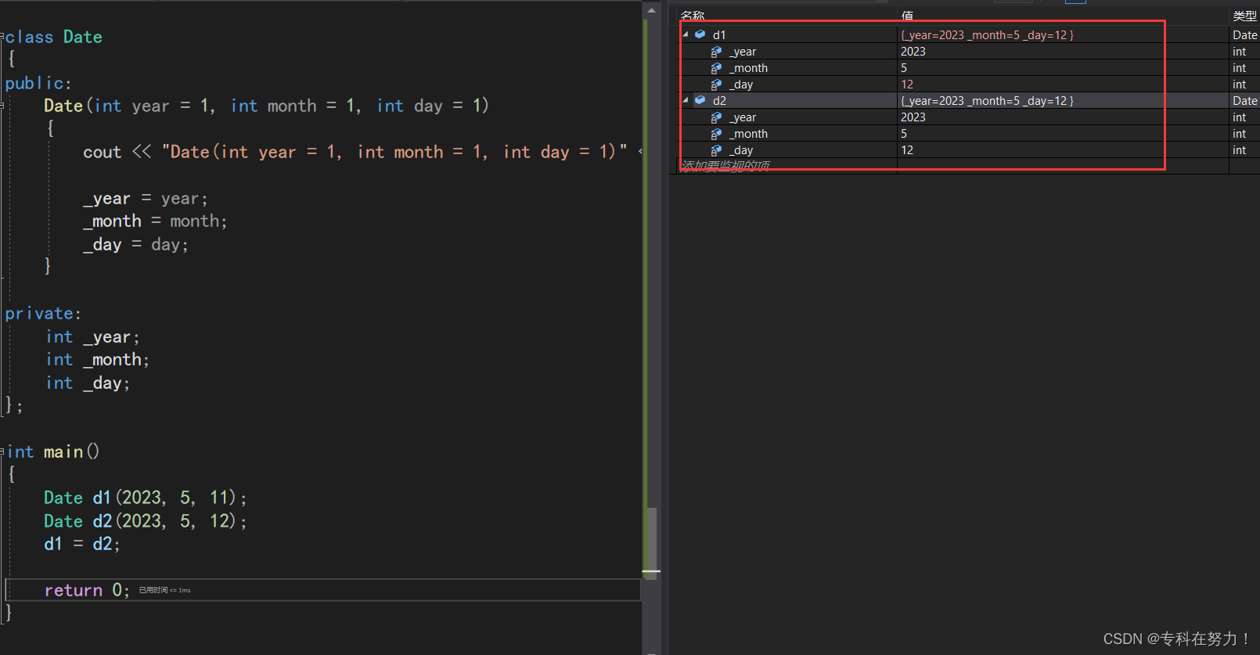The height and width of the screenshot is (655, 1260).
Task: Select the d1 row name in watch
Action: click(x=719, y=35)
